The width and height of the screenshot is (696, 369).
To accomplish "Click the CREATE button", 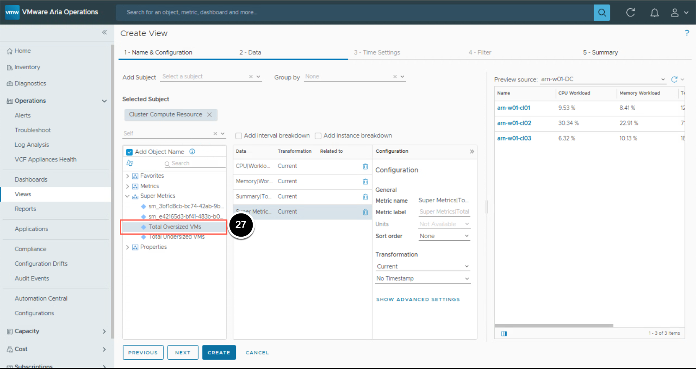I will [x=219, y=353].
